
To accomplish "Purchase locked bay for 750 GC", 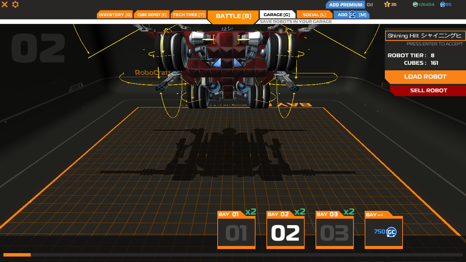I will point(384,230).
